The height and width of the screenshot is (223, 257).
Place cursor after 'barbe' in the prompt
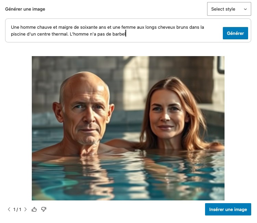click(x=126, y=34)
